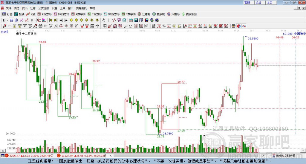Click the first yellow diamond arrow icon
306x164 pixels.
[71, 20]
